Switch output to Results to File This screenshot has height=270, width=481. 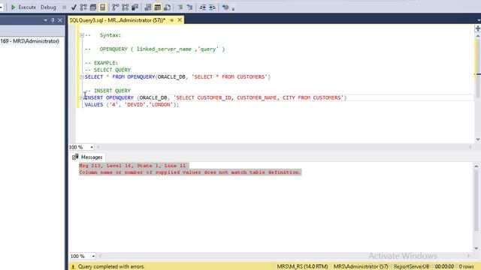167,7
